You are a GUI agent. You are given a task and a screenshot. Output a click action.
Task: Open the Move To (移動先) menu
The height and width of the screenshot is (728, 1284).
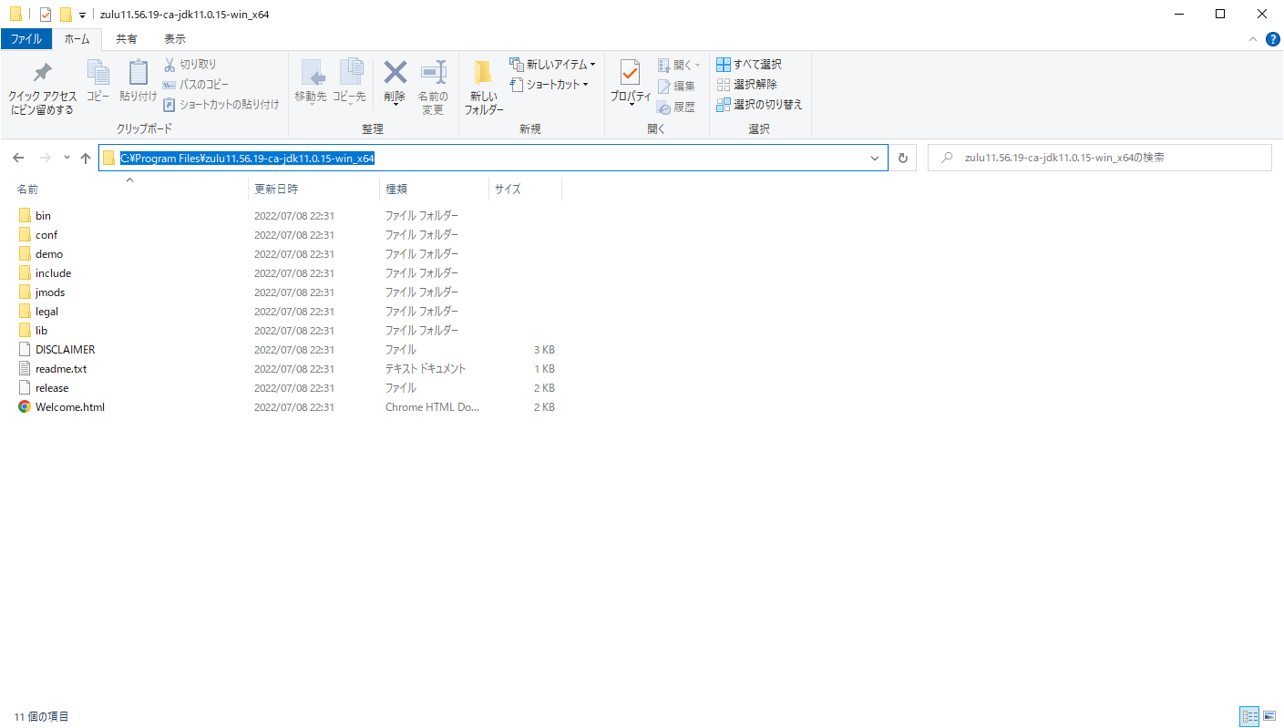[310, 84]
